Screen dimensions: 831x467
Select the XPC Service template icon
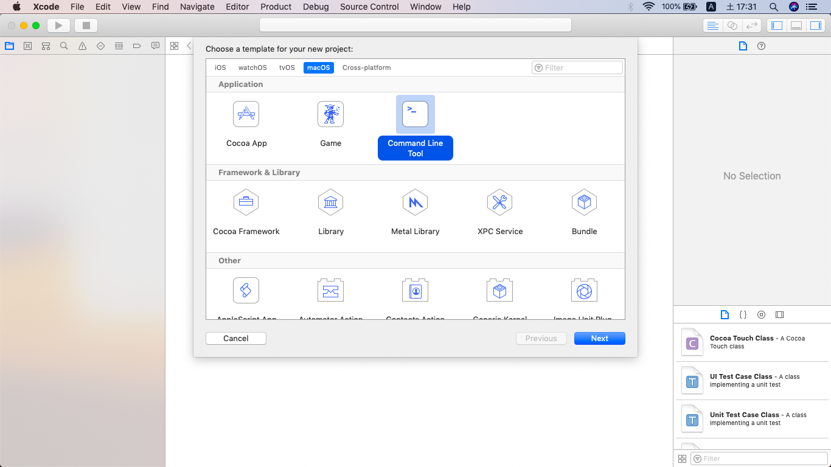coord(499,202)
